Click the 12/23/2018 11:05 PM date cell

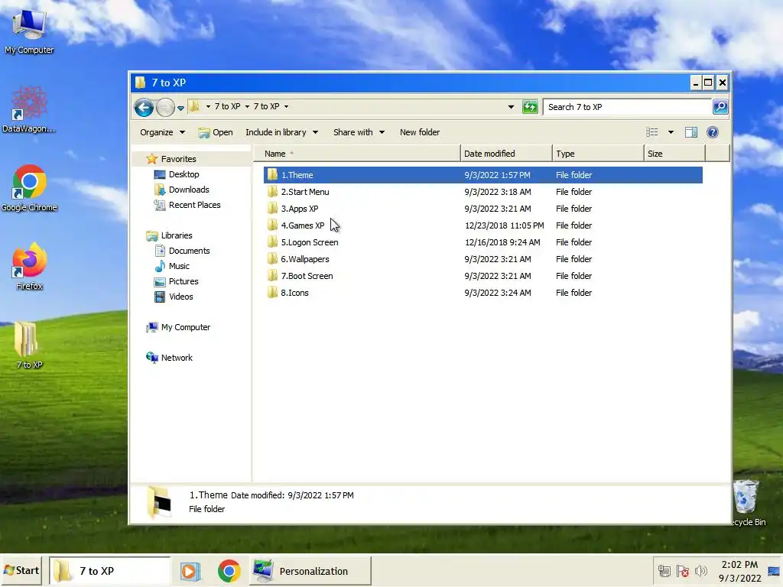coord(505,225)
